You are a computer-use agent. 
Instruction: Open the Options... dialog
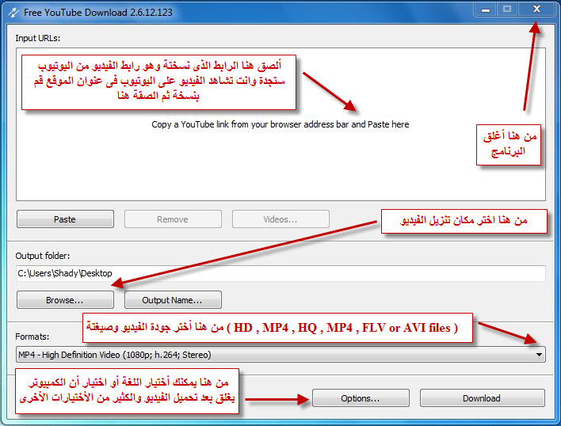point(361,398)
